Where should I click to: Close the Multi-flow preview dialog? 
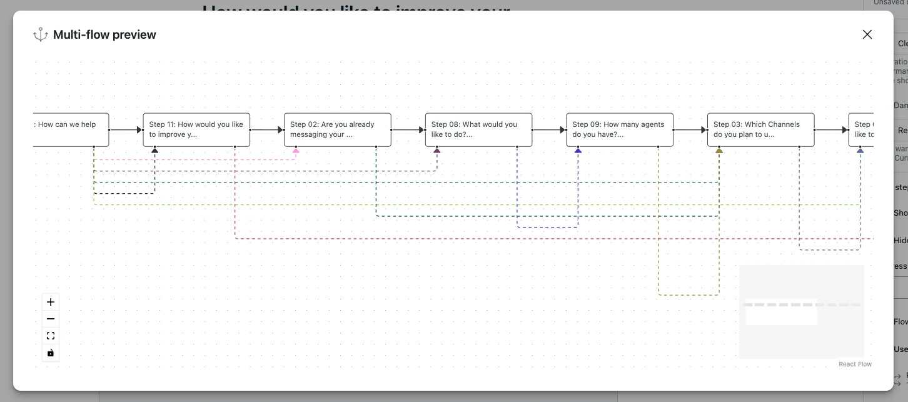(x=867, y=34)
